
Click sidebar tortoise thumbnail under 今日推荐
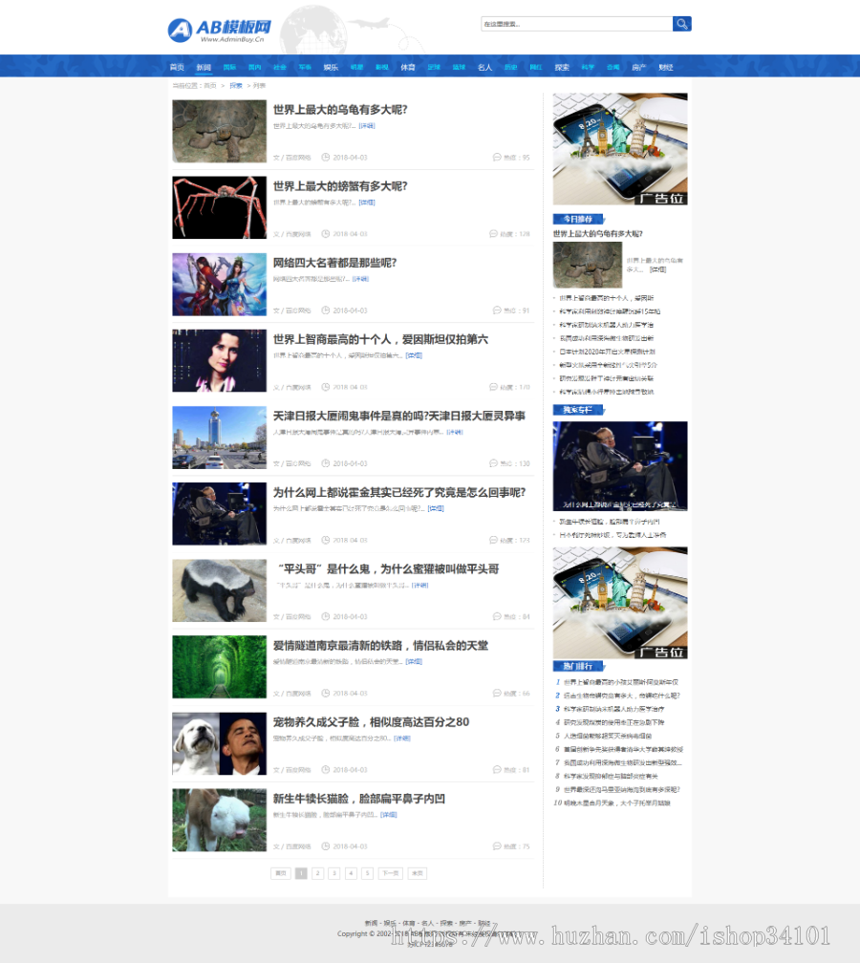click(588, 265)
